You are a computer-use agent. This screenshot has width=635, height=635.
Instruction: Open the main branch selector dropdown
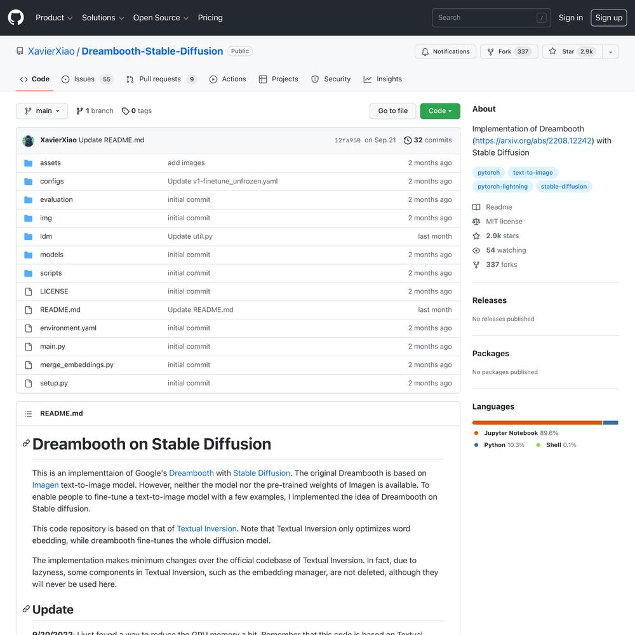42,111
